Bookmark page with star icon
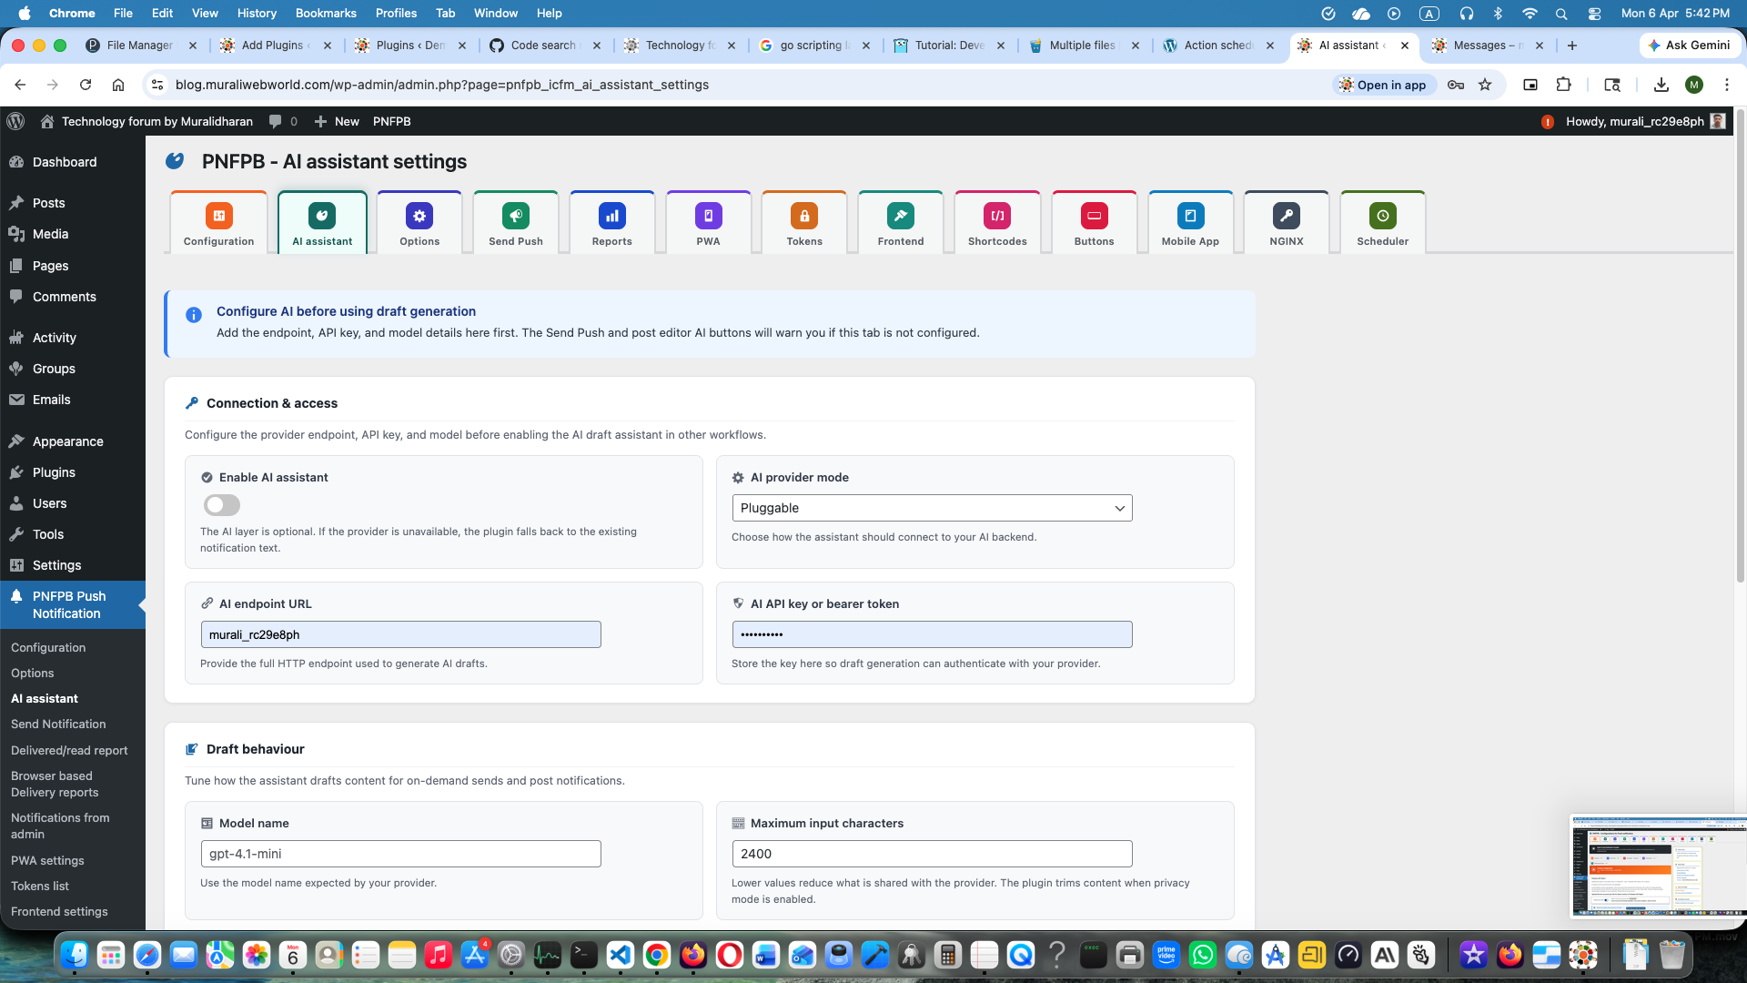The image size is (1747, 983). tap(1485, 85)
